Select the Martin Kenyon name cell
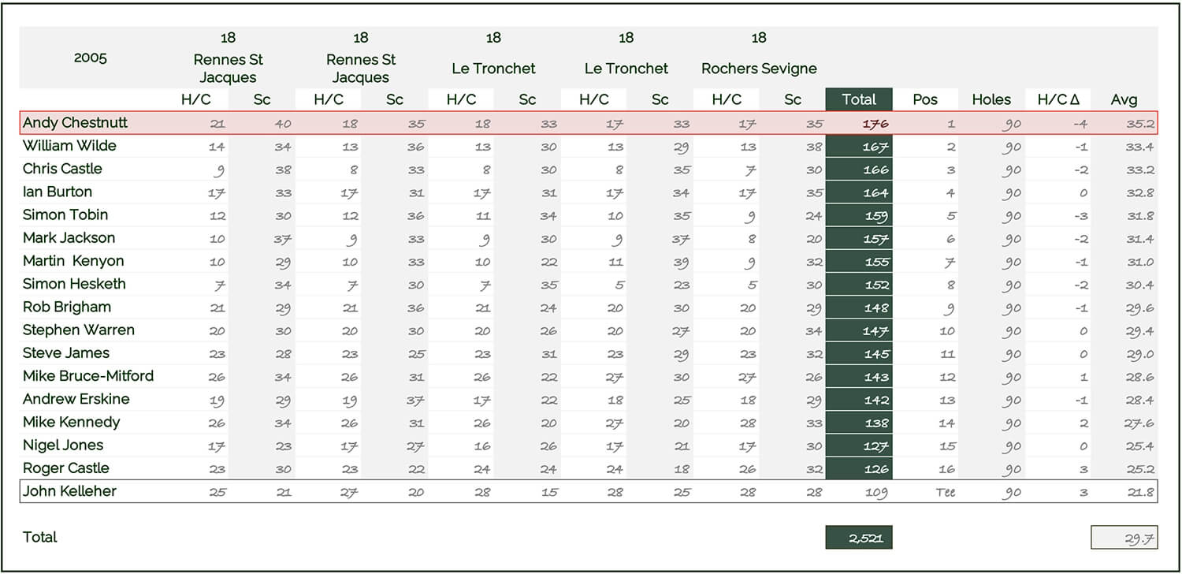 (x=73, y=261)
